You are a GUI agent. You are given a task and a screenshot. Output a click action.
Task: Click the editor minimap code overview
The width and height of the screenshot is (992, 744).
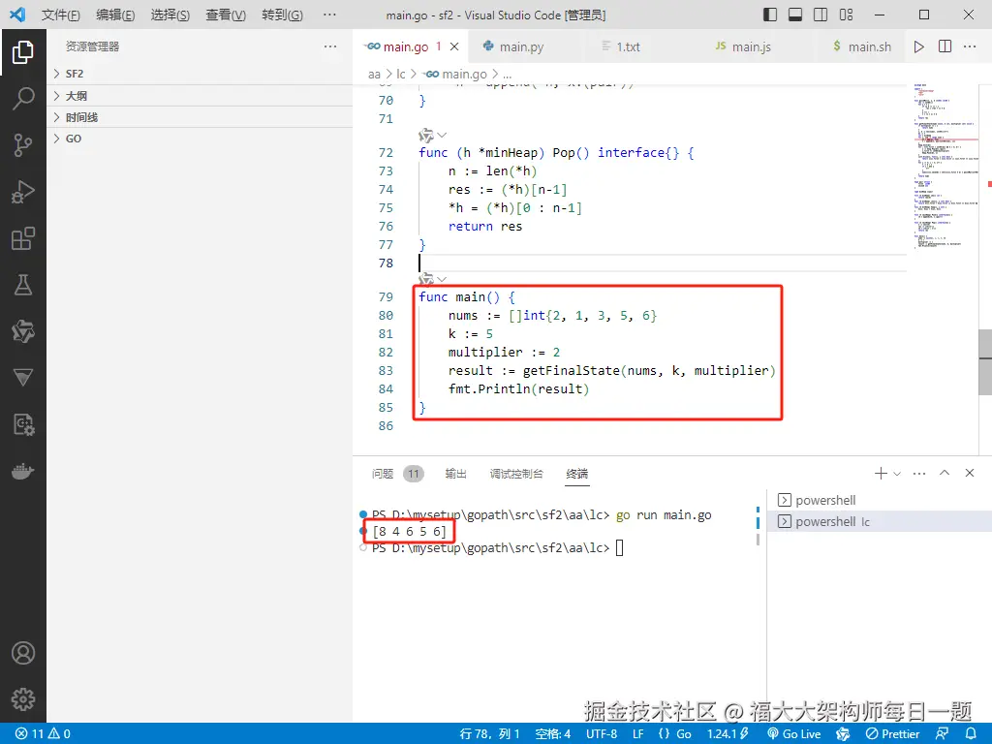(x=945, y=166)
